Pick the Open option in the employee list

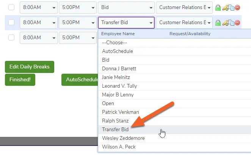pyautogui.click(x=174, y=104)
